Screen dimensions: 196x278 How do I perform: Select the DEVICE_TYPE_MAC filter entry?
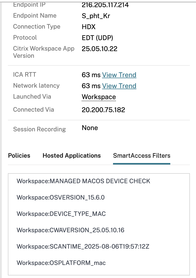point(61,214)
